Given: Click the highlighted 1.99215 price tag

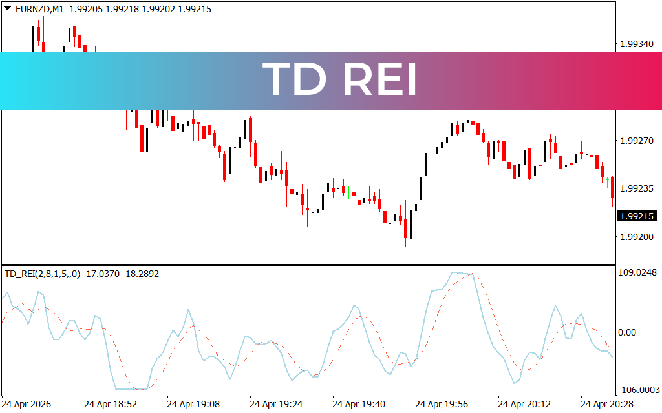Looking at the screenshot, I should click(x=635, y=216).
